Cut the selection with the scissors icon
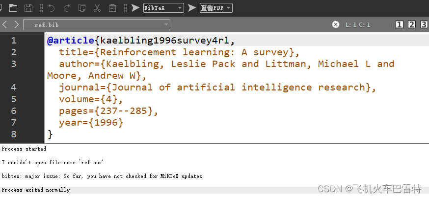429x198 pixels. coord(97,7)
